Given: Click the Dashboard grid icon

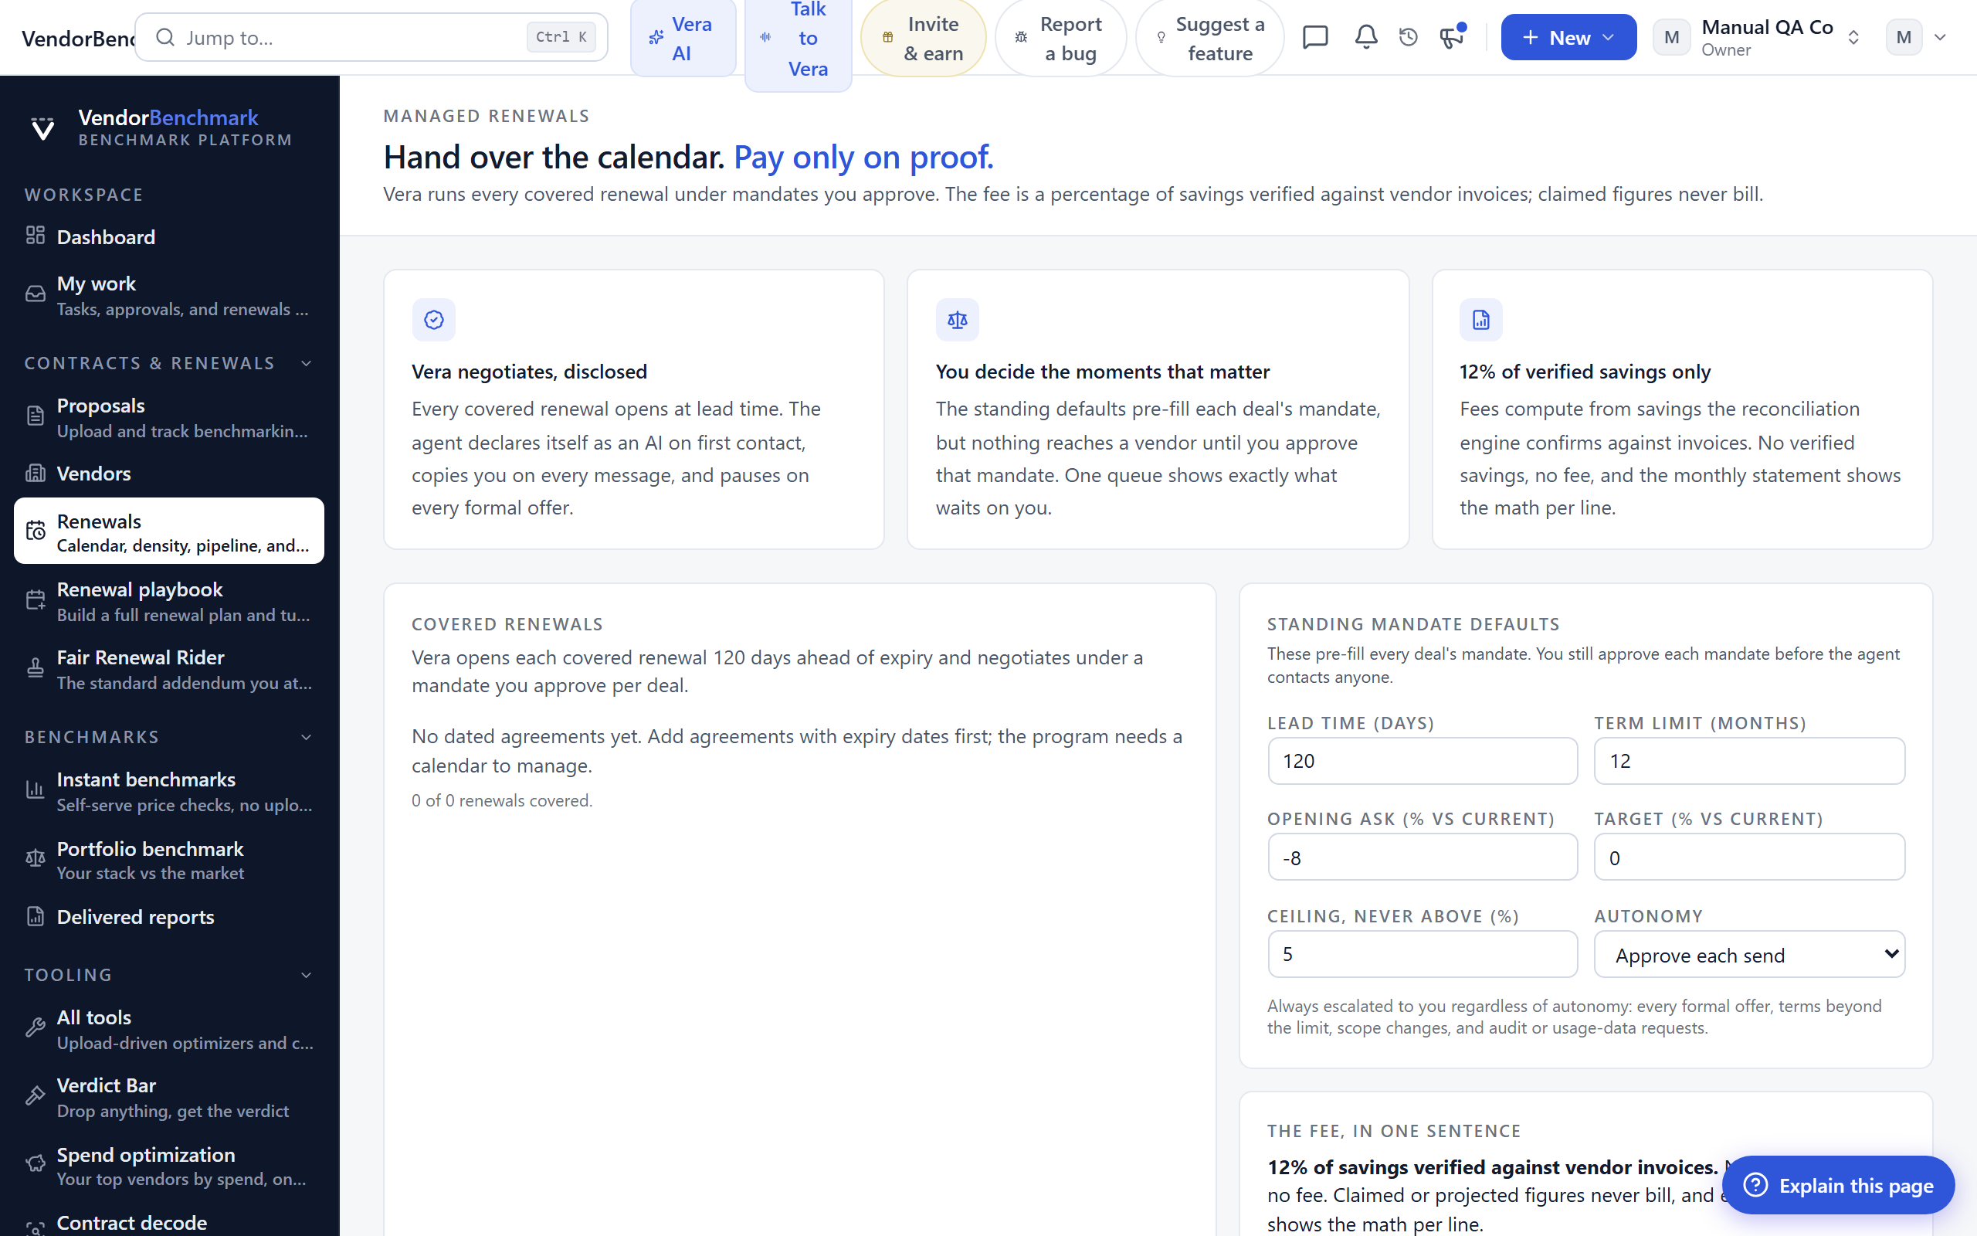Looking at the screenshot, I should (35, 236).
